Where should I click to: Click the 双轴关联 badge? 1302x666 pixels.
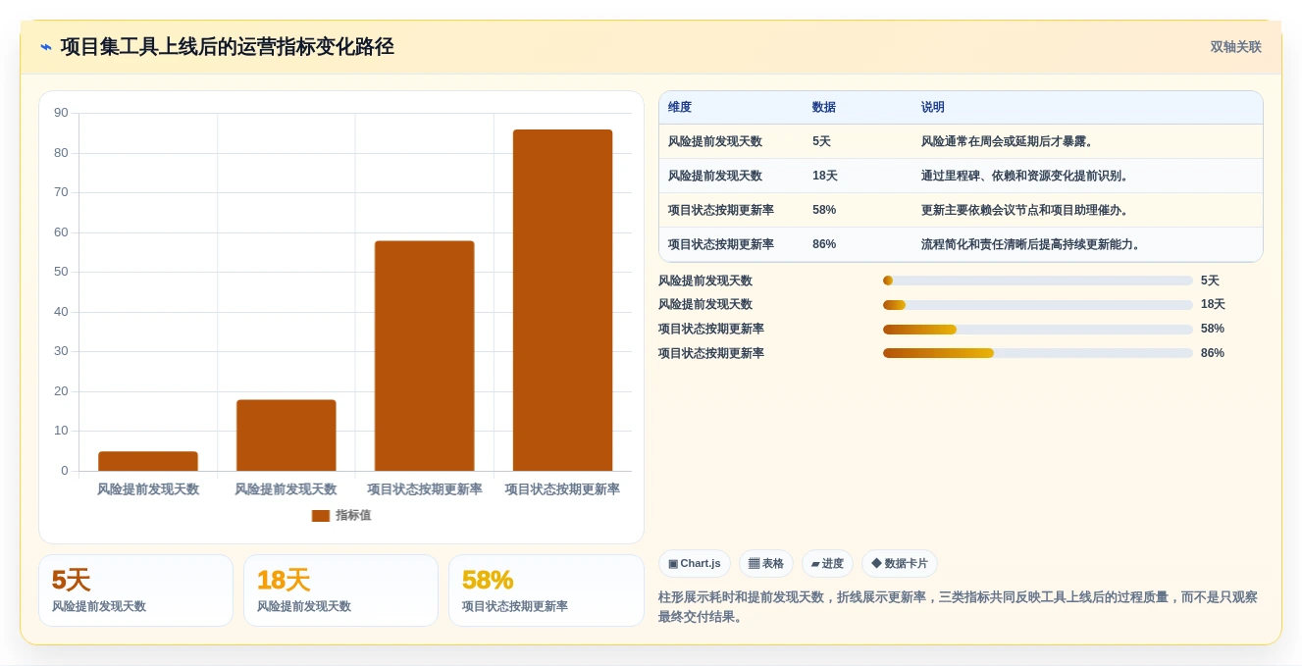click(1235, 47)
